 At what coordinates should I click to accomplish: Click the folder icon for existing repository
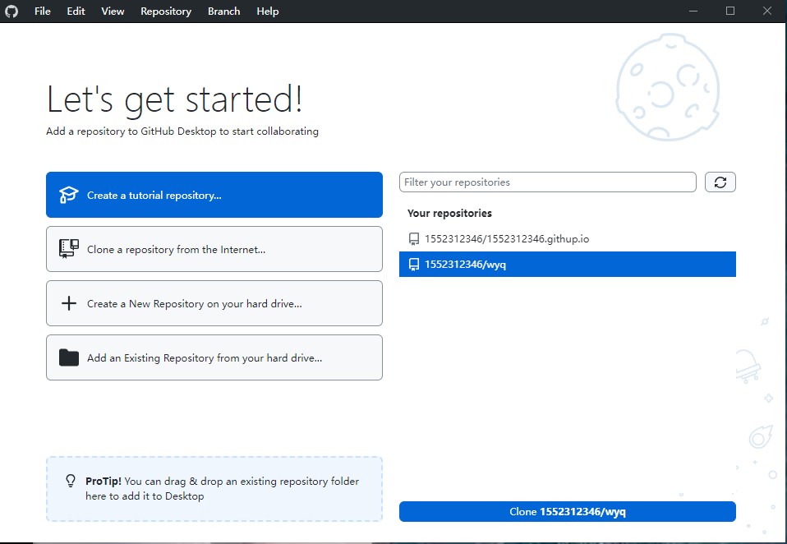coord(69,357)
